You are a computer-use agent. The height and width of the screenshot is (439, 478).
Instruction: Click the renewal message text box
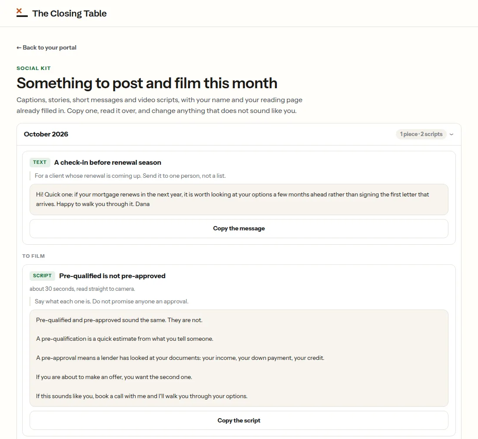pos(239,200)
